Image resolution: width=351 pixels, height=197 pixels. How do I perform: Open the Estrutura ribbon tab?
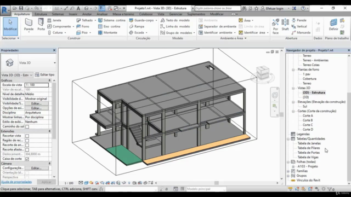coord(41,14)
